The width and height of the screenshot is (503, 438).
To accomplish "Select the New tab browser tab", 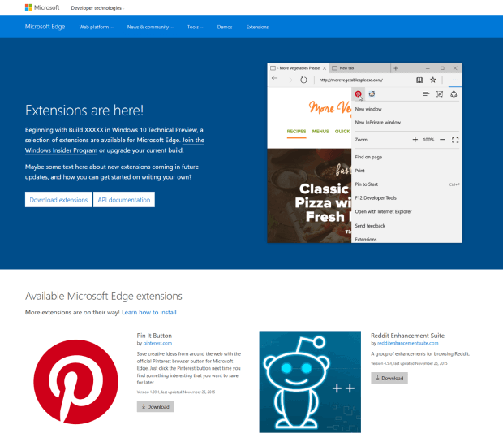I will (x=359, y=68).
